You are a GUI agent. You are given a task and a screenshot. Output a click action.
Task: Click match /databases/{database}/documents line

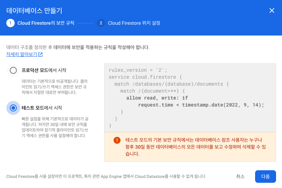click(x=172, y=84)
